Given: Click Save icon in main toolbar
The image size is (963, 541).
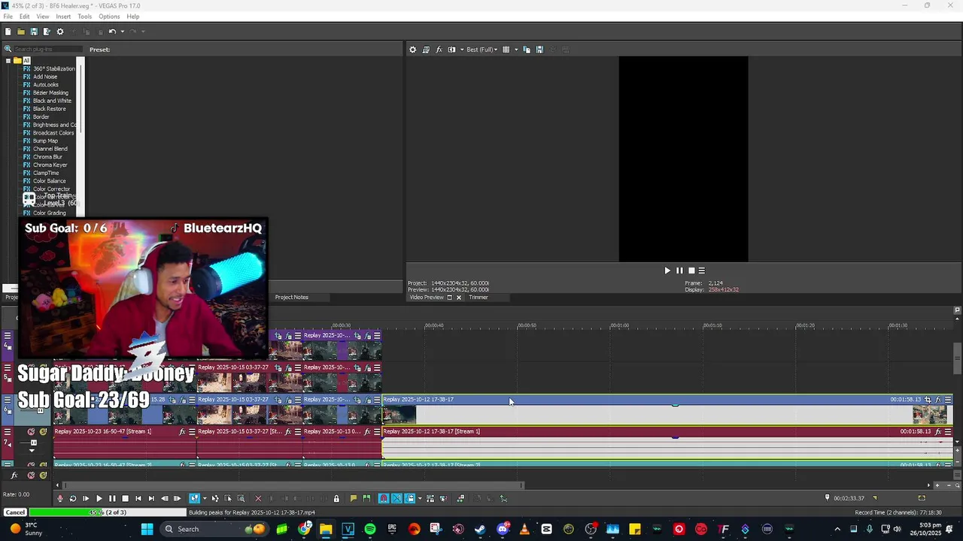Looking at the screenshot, I should [x=34, y=32].
